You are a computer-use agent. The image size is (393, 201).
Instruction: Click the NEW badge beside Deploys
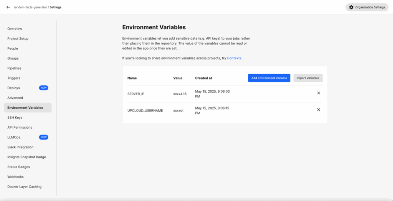coord(44,88)
